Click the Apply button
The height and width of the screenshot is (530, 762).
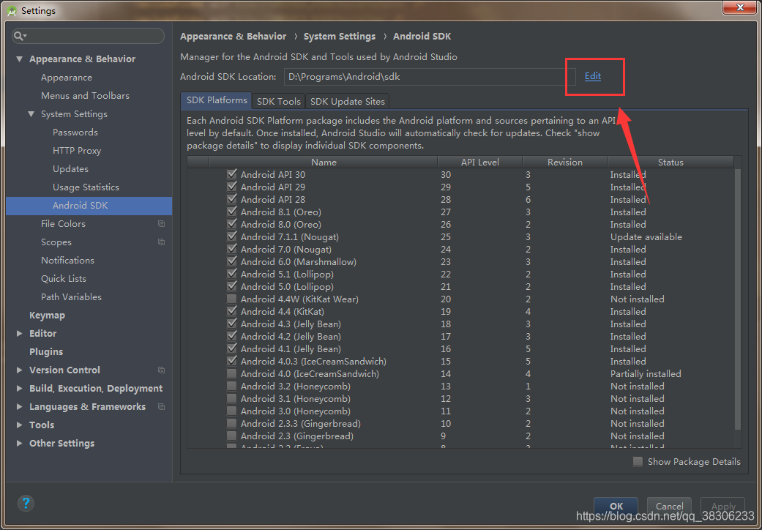click(722, 506)
